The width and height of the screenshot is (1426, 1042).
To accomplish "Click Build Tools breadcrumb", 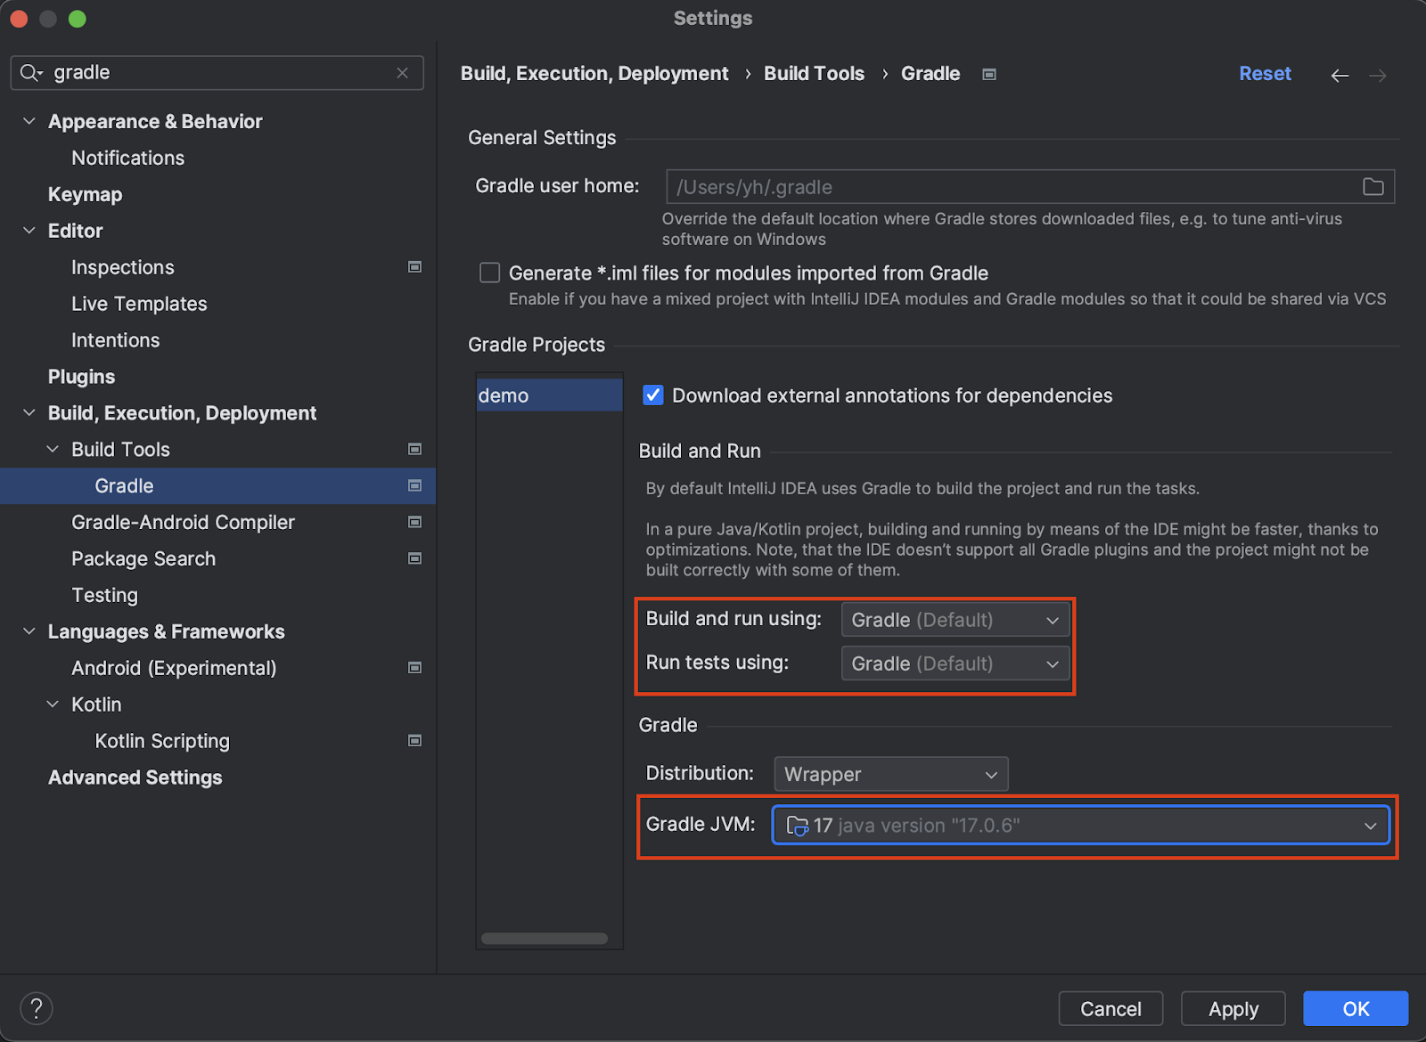I will 815,74.
